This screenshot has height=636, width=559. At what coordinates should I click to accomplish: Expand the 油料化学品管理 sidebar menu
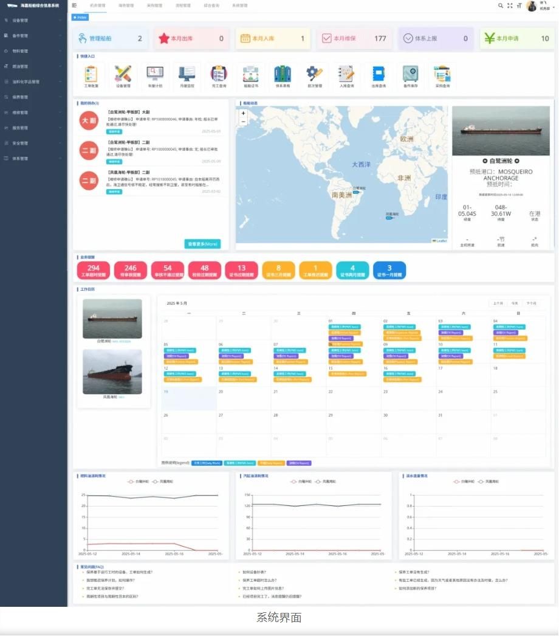[33, 81]
